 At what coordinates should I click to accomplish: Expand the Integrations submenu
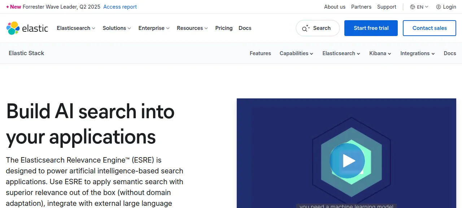pyautogui.click(x=417, y=53)
